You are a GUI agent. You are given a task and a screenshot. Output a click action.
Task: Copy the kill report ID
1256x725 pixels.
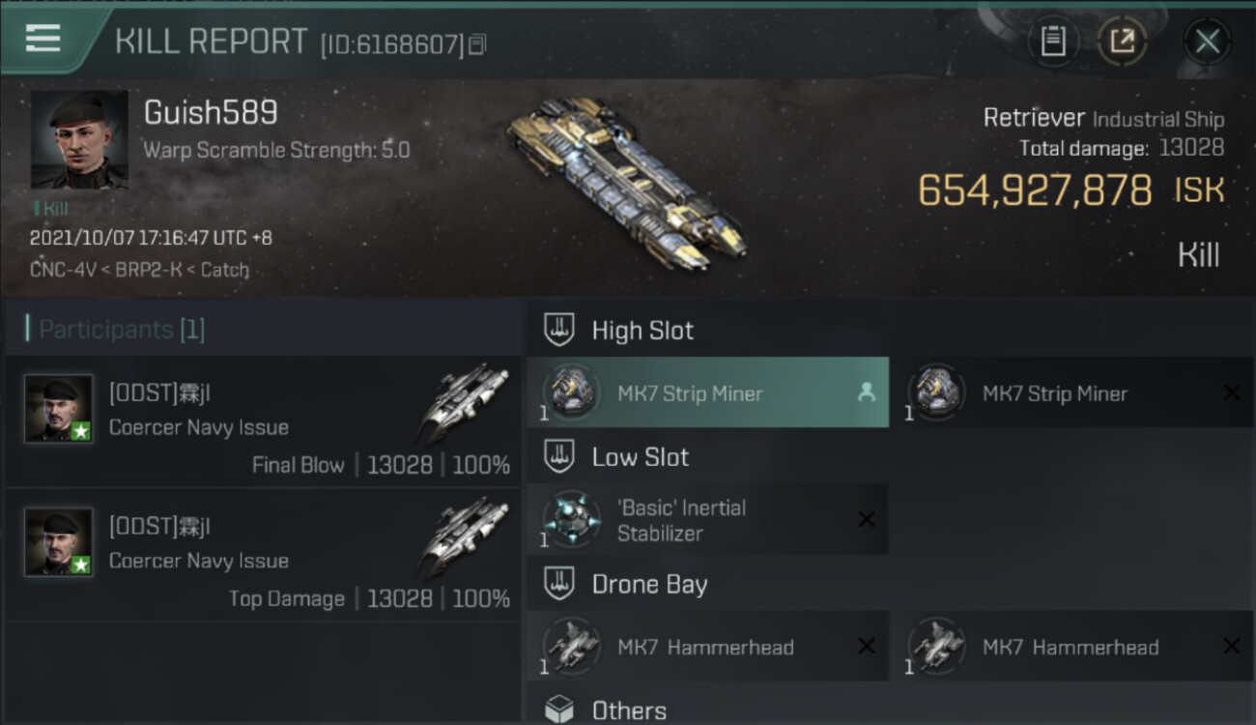click(477, 44)
